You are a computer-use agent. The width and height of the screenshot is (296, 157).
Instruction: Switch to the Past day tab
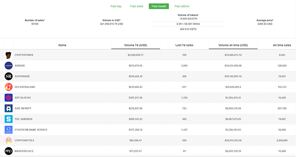click(x=116, y=6)
